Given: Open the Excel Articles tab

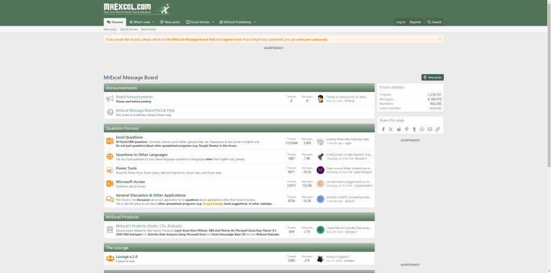Looking at the screenshot, I should pos(198,22).
